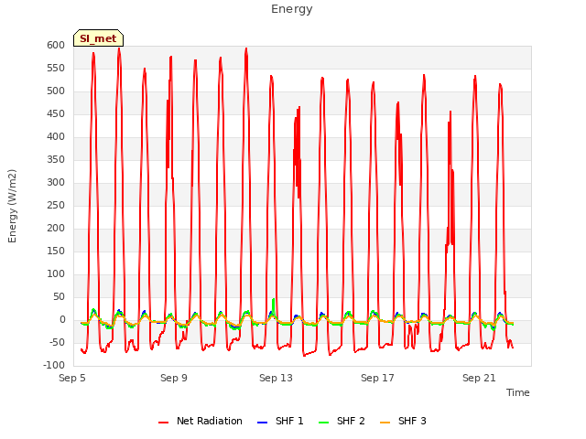
Task: Click the 300 y-axis tick label
Action: point(56,183)
